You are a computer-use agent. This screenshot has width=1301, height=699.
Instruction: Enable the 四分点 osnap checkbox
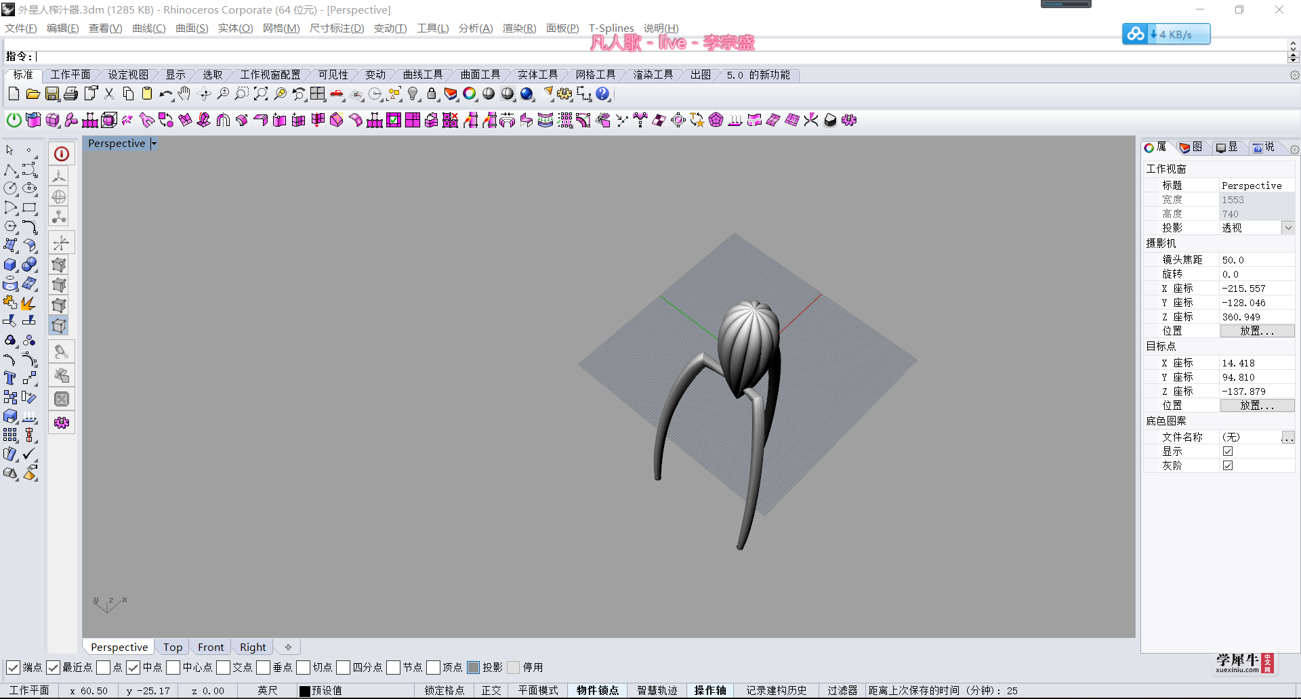(343, 668)
